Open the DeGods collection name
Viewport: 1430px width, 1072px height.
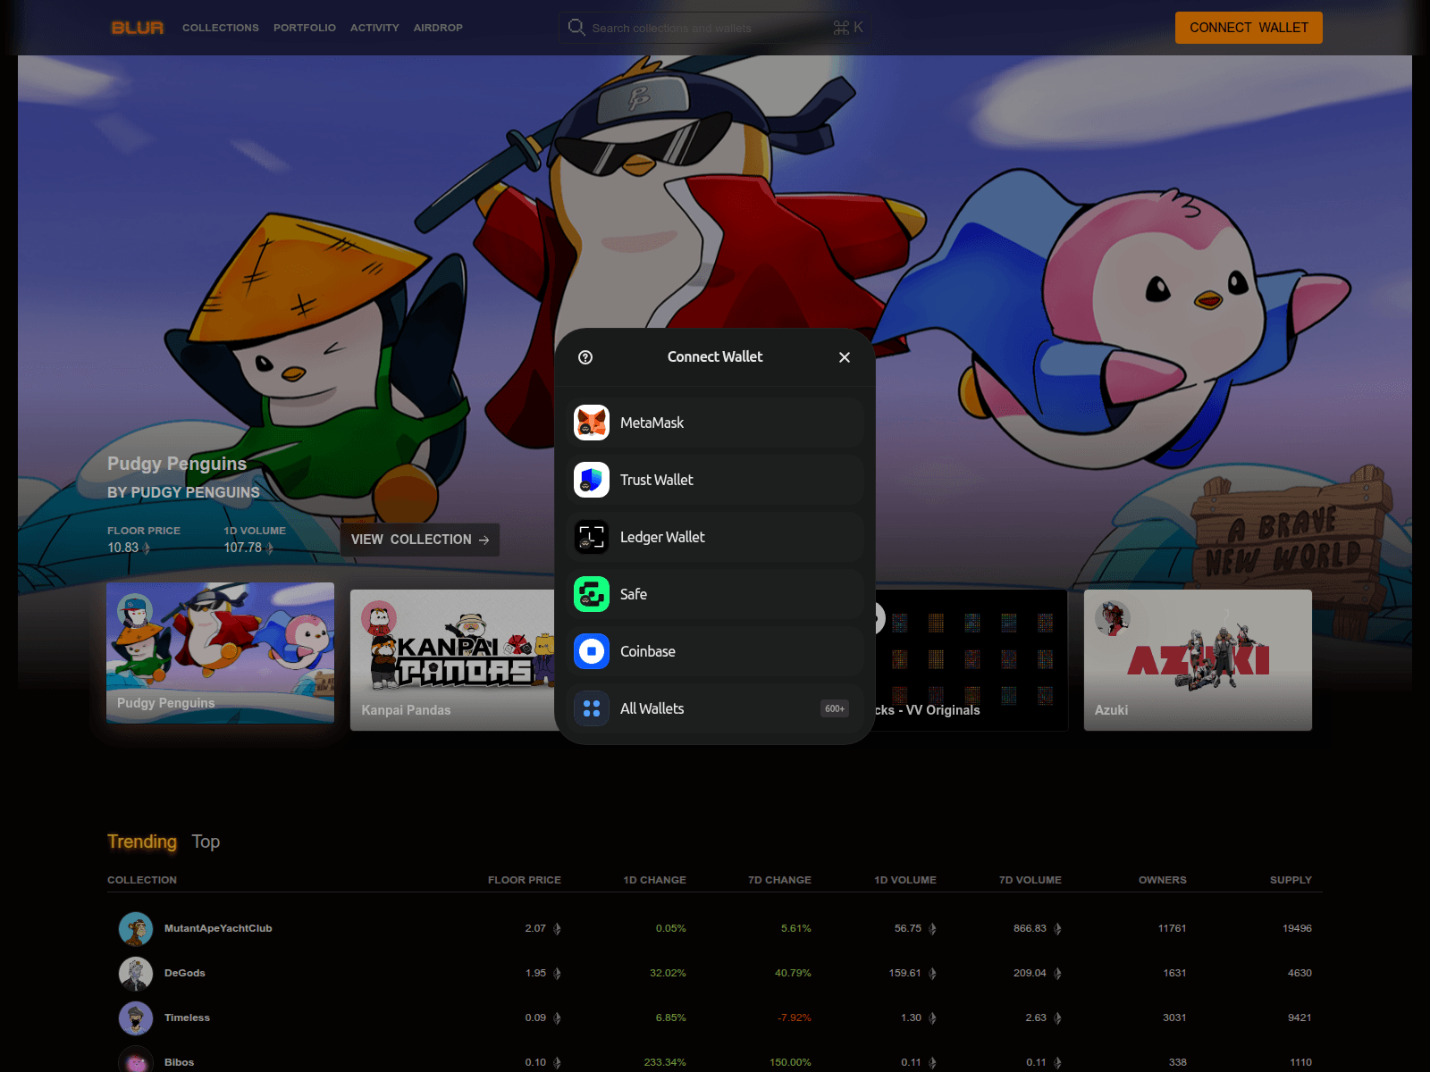pos(185,974)
